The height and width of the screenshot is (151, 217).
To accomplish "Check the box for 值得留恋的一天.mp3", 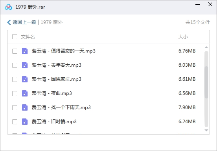I will click(x=15, y=51).
